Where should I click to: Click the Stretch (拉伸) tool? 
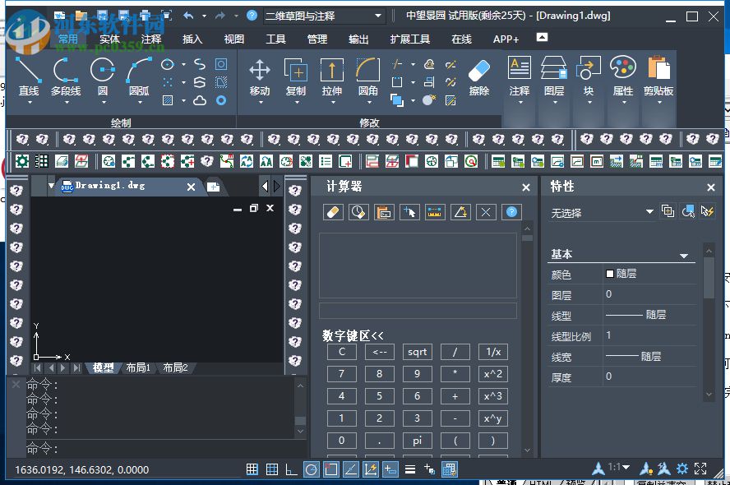tap(332, 77)
